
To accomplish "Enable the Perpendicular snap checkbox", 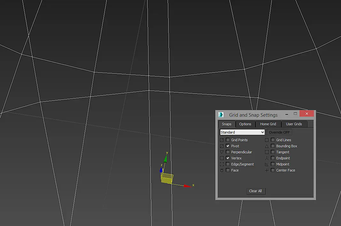I will [228, 152].
